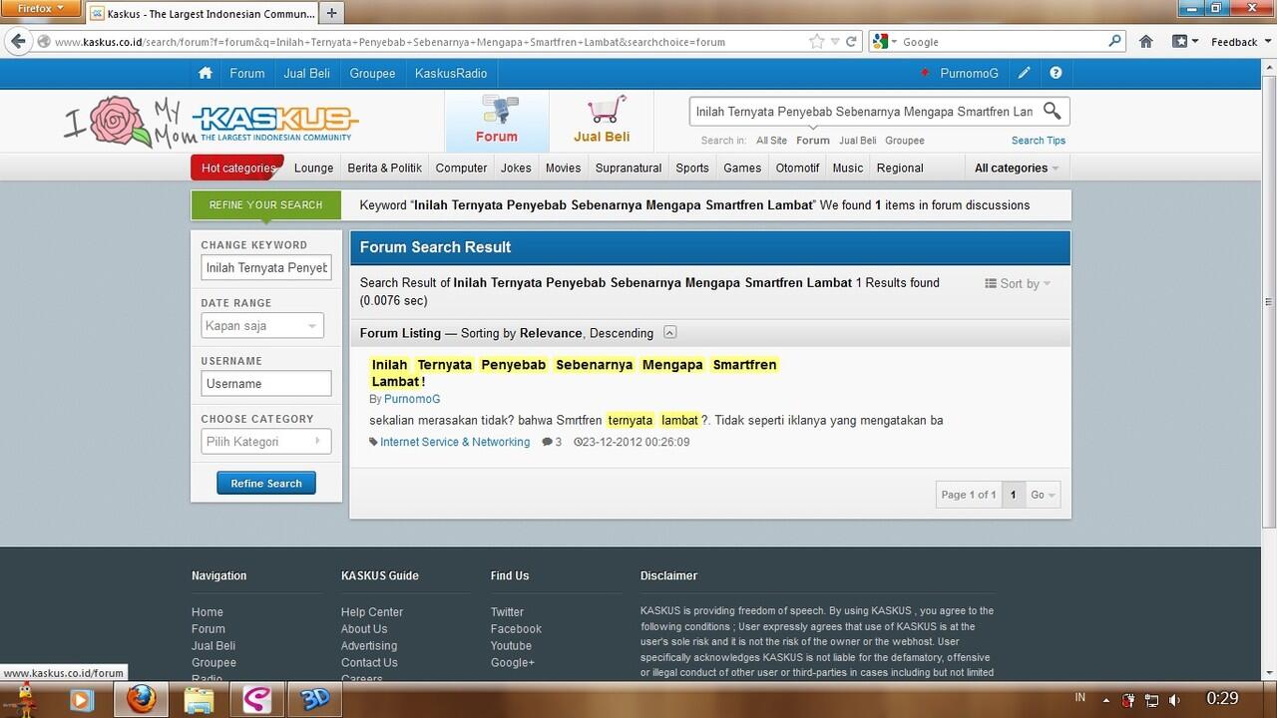Open Groupee in the top bar

[372, 73]
